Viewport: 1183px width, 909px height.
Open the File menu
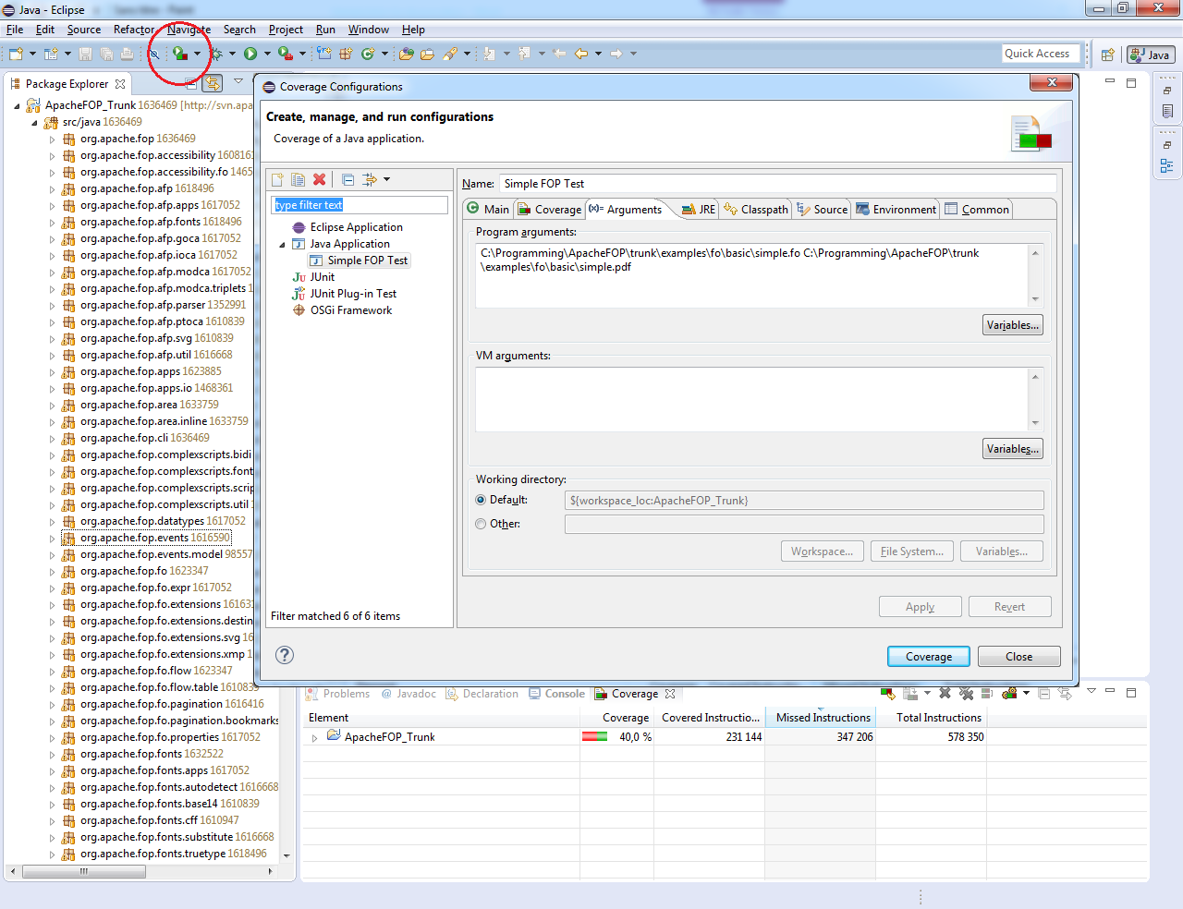15,30
